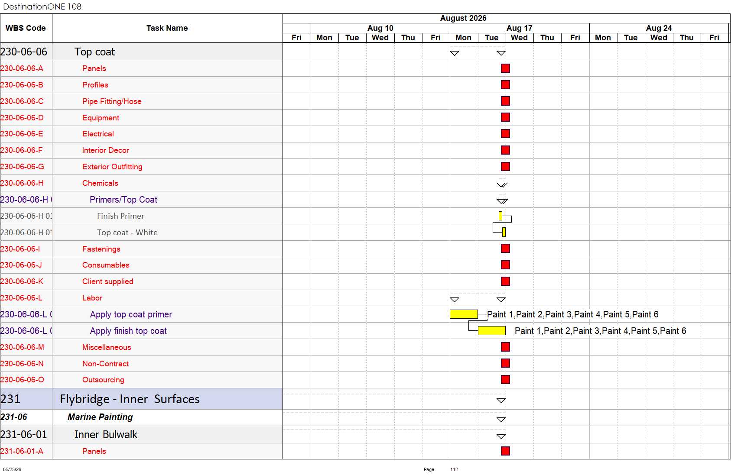
Task: Click the red marker for Electrical
Action: [505, 134]
